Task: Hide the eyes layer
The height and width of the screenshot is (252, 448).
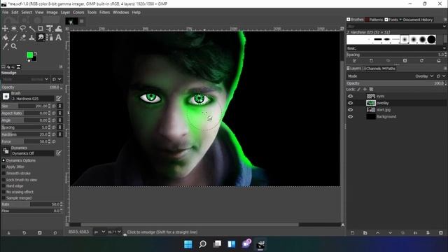Action: 350,97
